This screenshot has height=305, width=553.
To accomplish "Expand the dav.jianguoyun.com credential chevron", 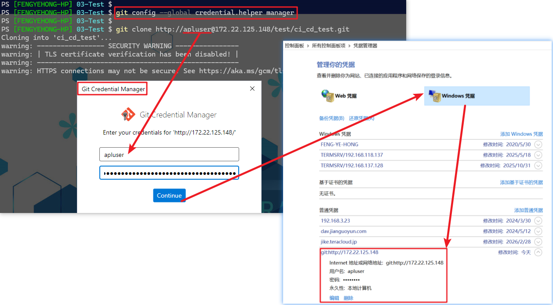I will 538,231.
